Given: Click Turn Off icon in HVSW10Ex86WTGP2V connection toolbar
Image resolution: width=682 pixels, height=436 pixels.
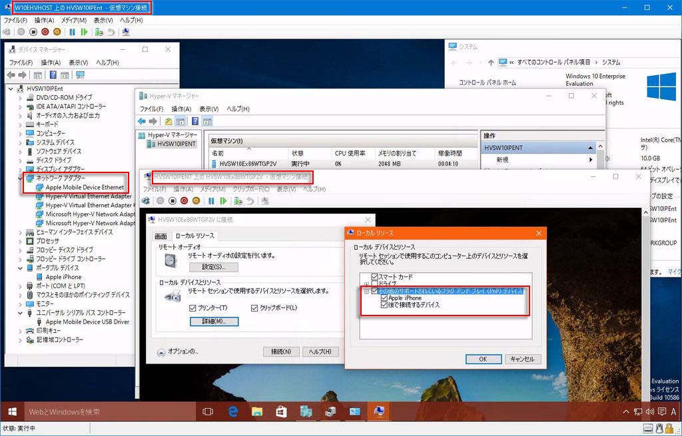Looking at the screenshot, I should (172, 201).
